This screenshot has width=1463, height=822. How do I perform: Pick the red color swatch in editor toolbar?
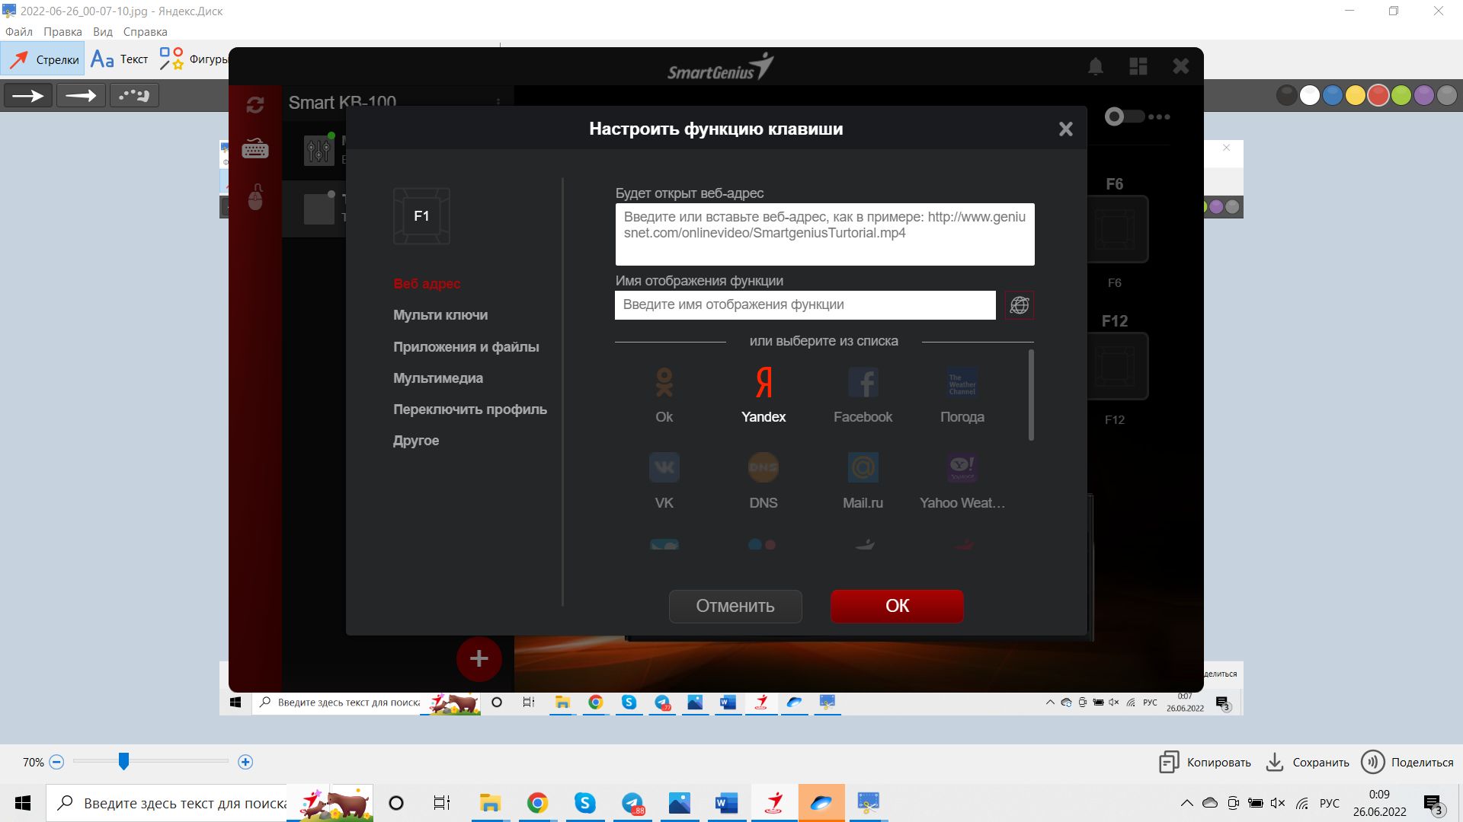[1378, 96]
